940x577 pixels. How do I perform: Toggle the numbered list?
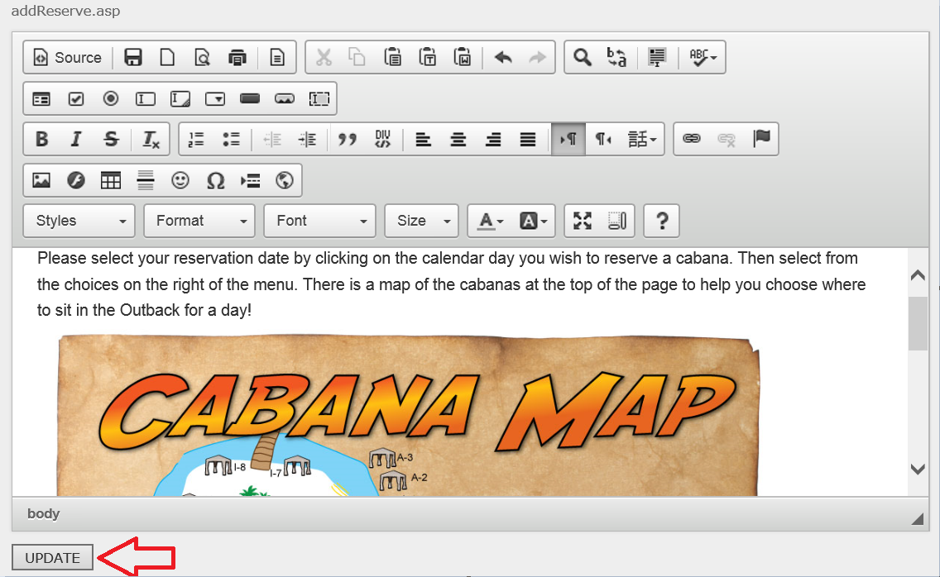(x=197, y=140)
